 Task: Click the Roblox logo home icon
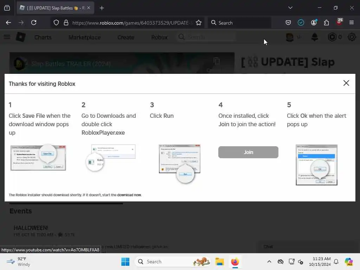(x=21, y=37)
